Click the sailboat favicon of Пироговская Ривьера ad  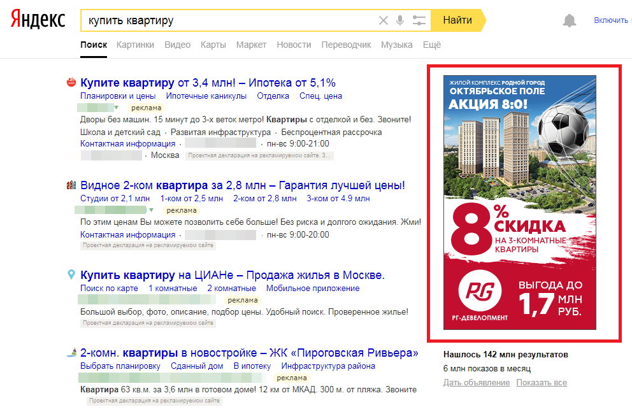[x=71, y=352]
